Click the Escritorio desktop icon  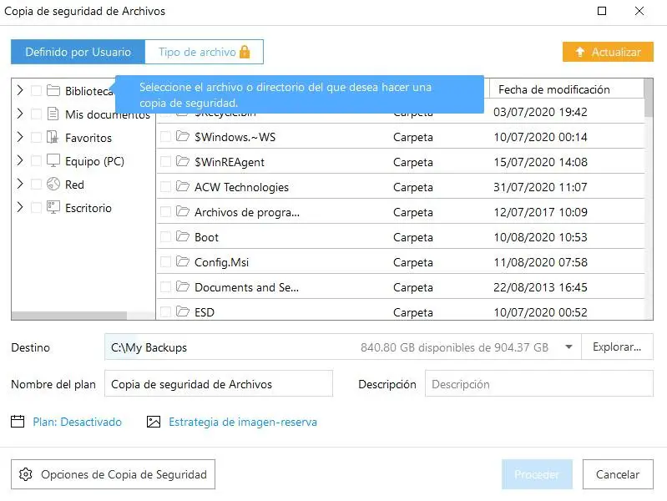point(53,208)
